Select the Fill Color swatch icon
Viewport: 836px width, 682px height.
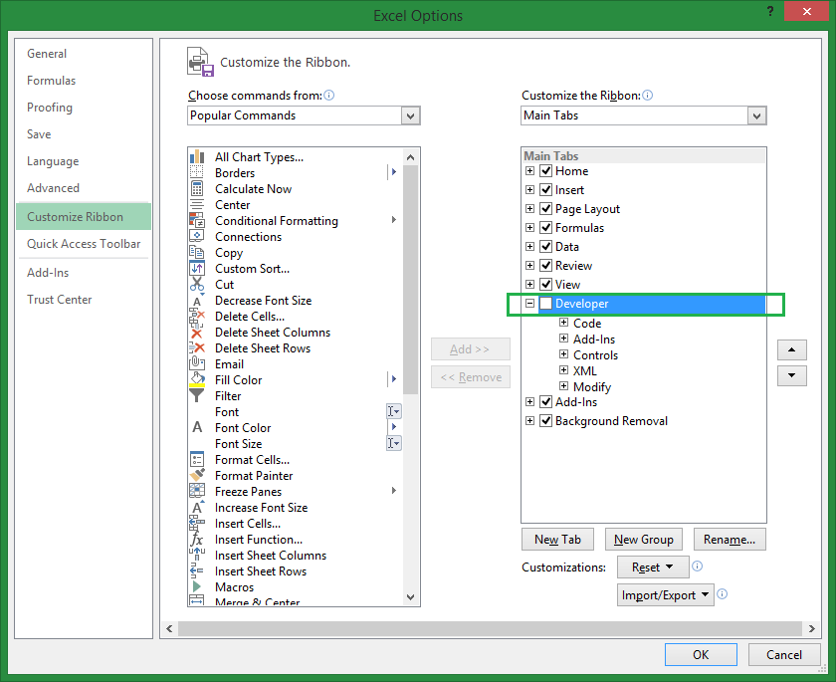pyautogui.click(x=196, y=379)
